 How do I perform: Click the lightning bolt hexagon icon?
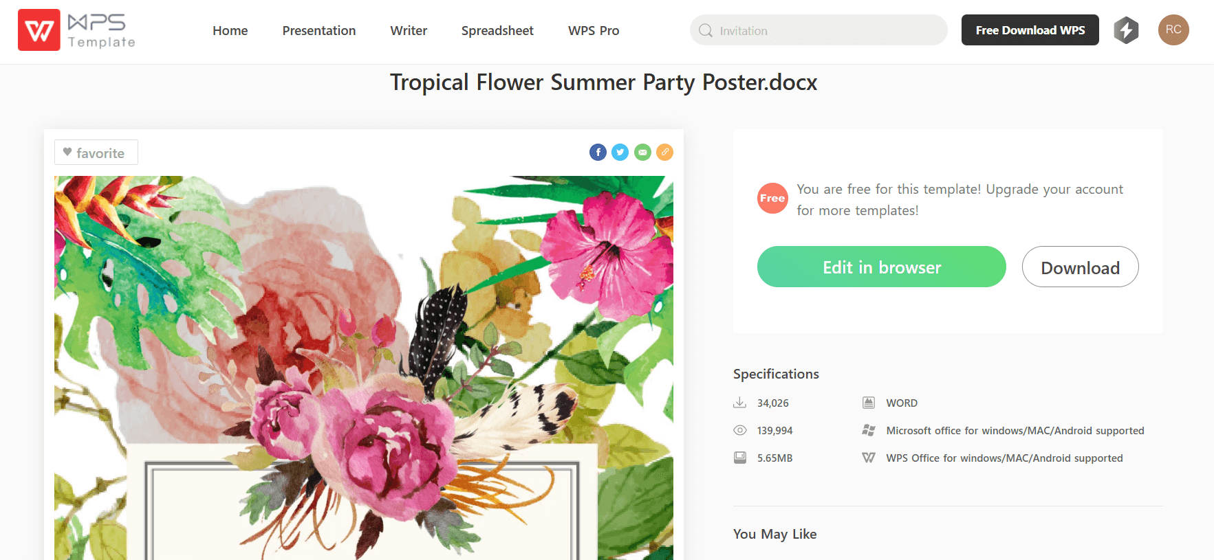(1126, 30)
